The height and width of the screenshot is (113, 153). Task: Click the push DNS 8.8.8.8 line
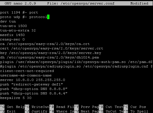point(34,89)
